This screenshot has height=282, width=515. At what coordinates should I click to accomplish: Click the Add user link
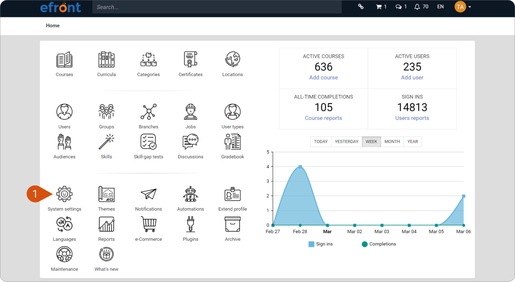point(412,77)
